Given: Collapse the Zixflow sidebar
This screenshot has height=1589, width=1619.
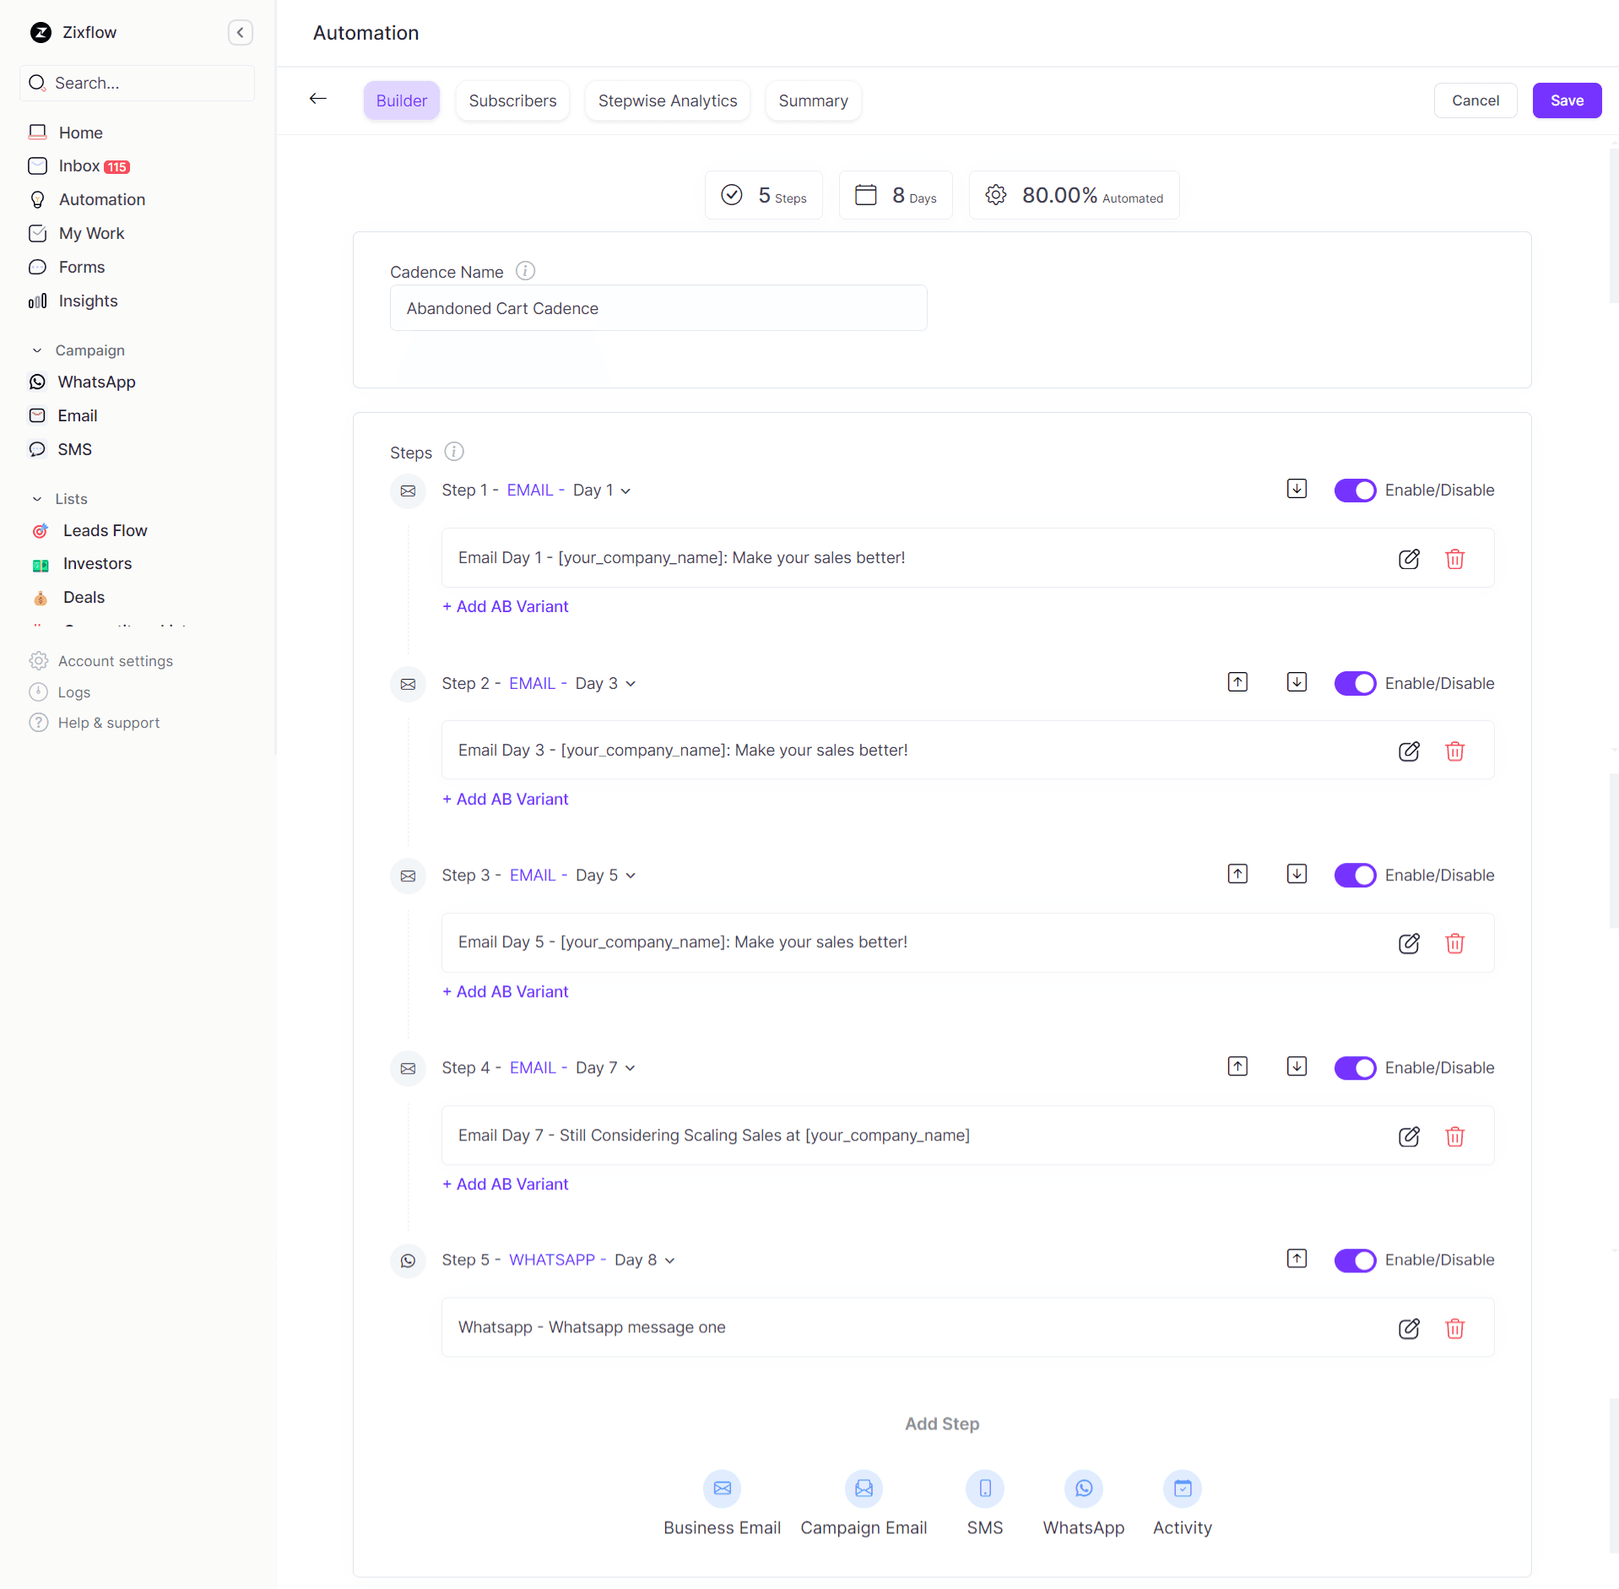Looking at the screenshot, I should (x=241, y=33).
